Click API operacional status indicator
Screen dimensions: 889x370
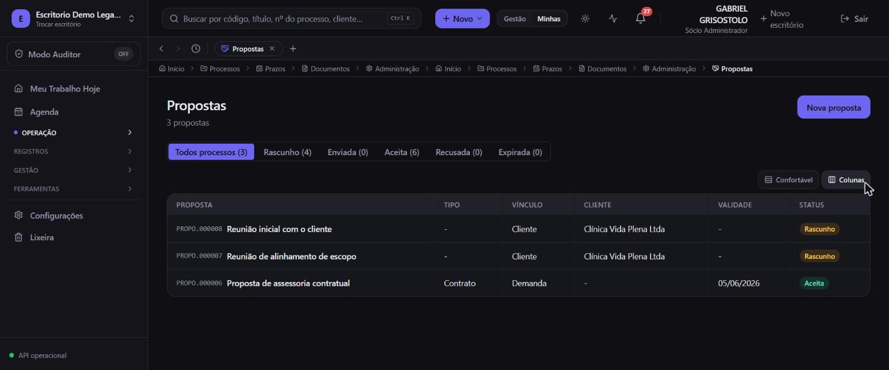pyautogui.click(x=38, y=356)
